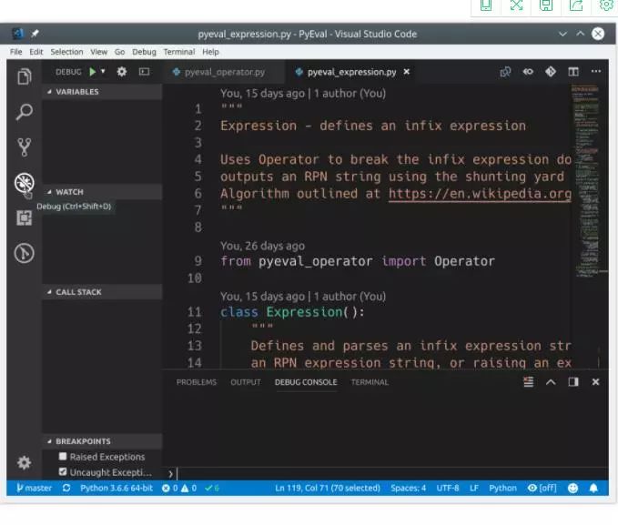
Task: Open the View menu
Action: click(x=98, y=52)
